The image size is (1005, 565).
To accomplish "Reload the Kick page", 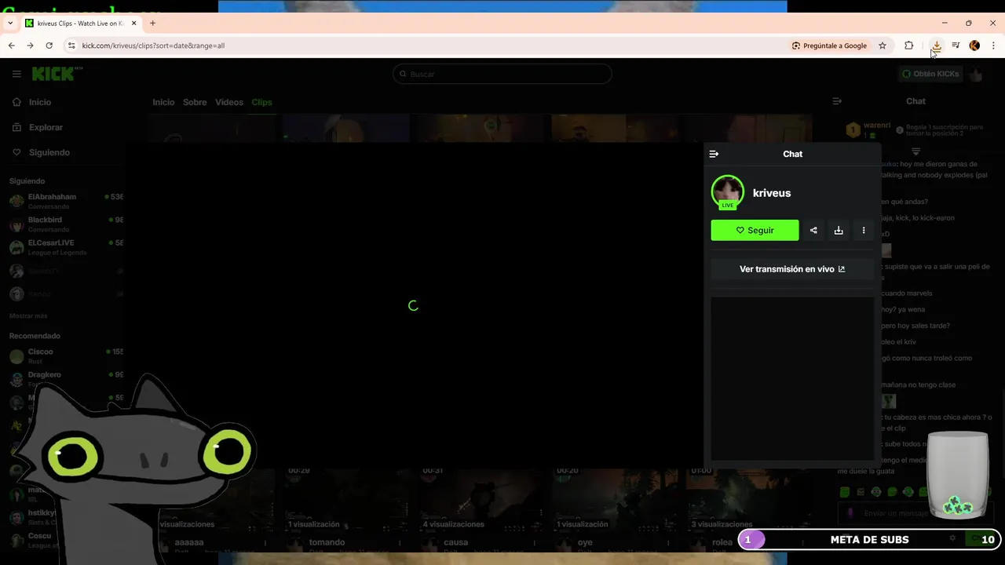I will click(x=49, y=46).
